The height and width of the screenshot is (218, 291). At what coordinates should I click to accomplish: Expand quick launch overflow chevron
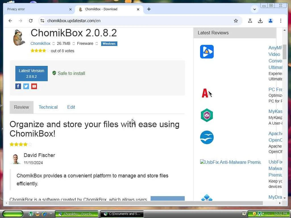51,214
